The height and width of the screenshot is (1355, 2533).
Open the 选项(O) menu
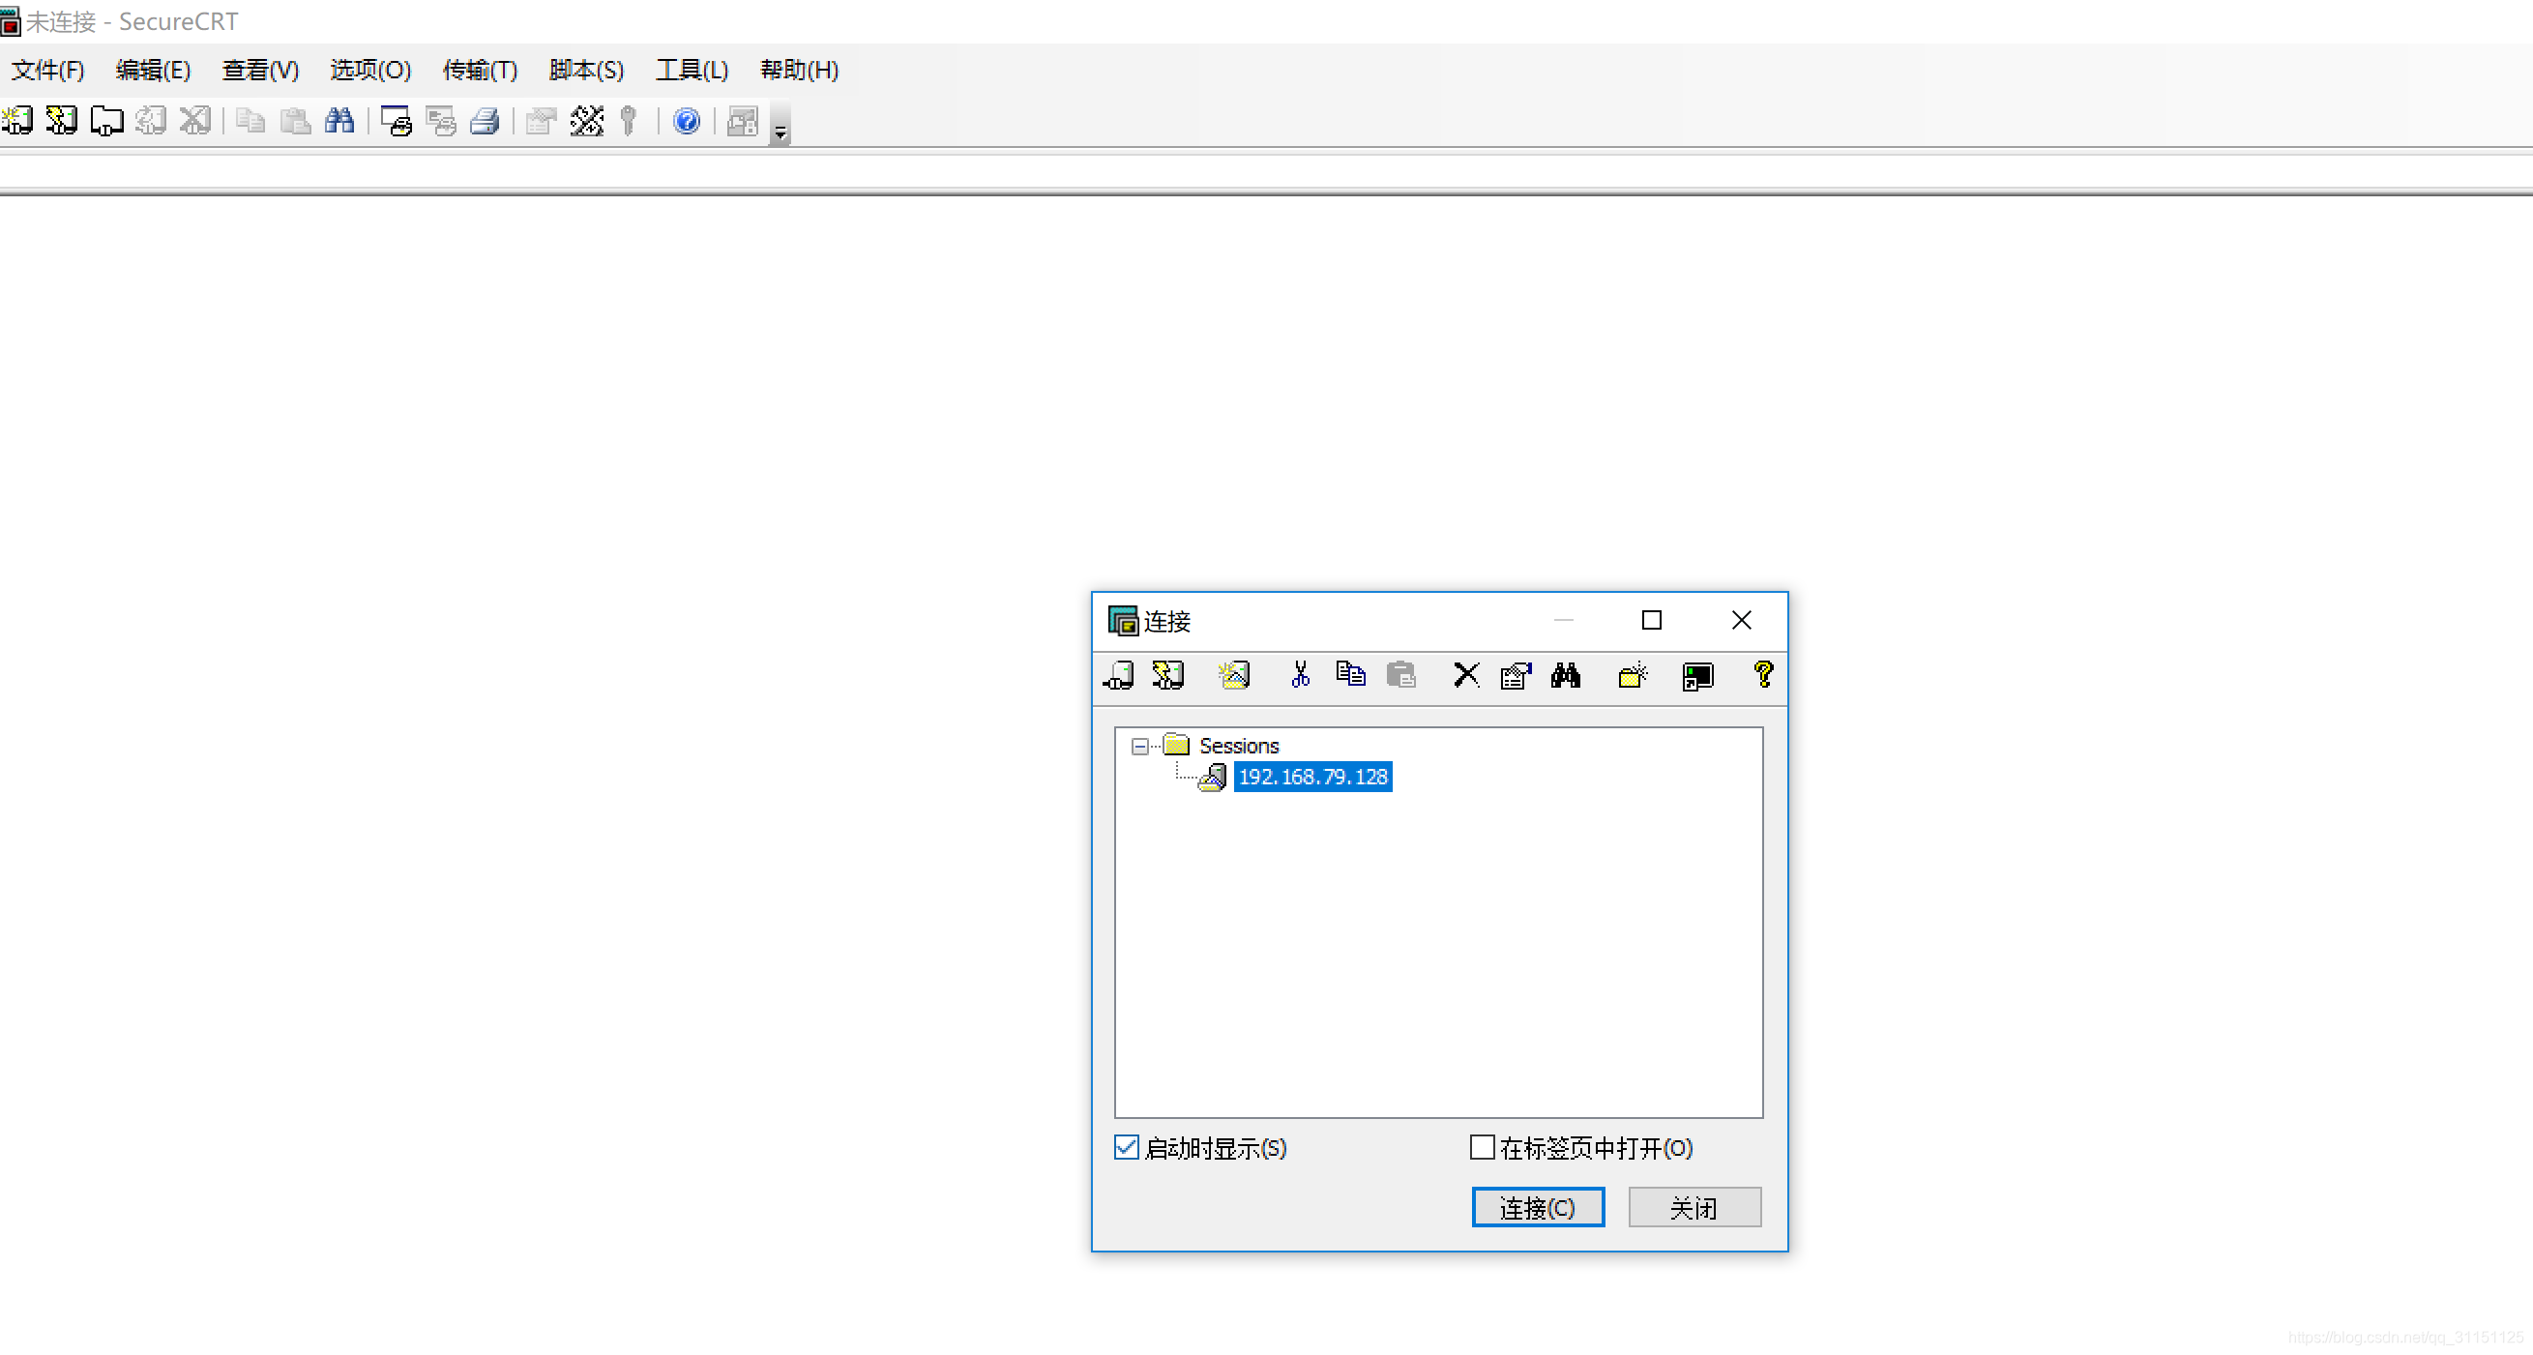tap(369, 70)
